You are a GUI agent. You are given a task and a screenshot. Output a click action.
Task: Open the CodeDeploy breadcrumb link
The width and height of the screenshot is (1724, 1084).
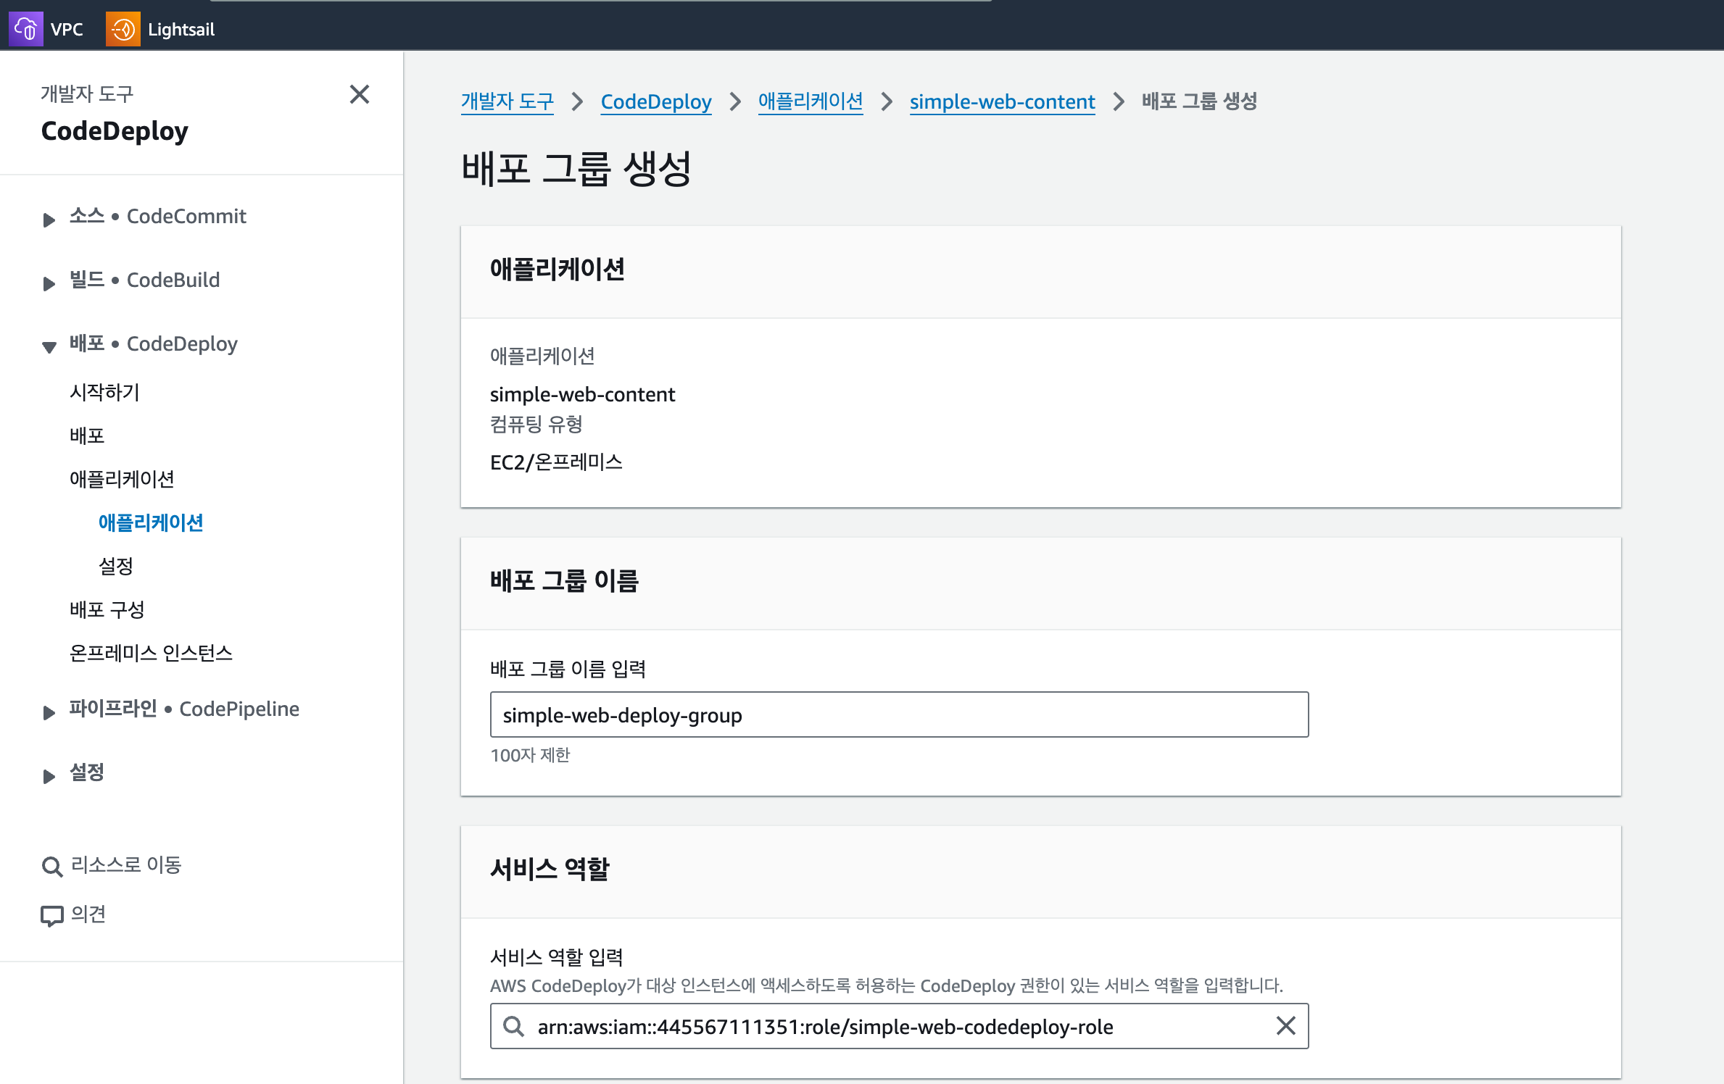(655, 101)
